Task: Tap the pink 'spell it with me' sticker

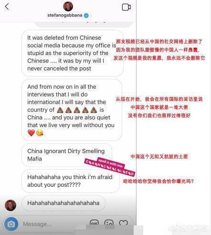Action: (110, 167)
